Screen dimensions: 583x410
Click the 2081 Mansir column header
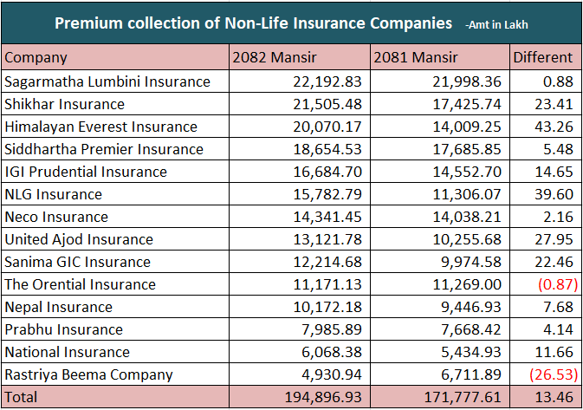415,58
